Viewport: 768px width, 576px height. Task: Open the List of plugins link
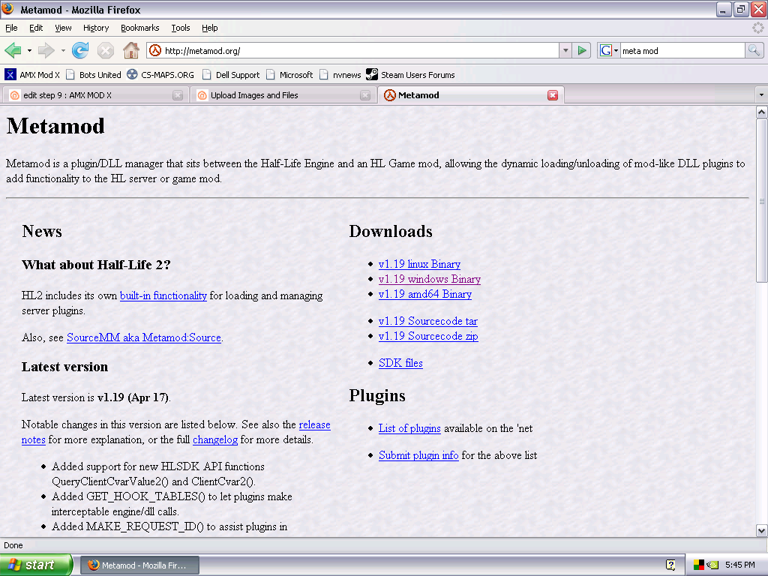[409, 428]
